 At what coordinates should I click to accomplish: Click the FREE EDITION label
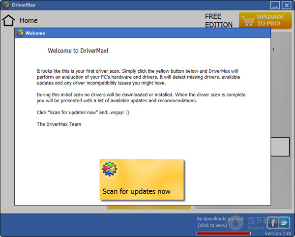click(x=219, y=21)
